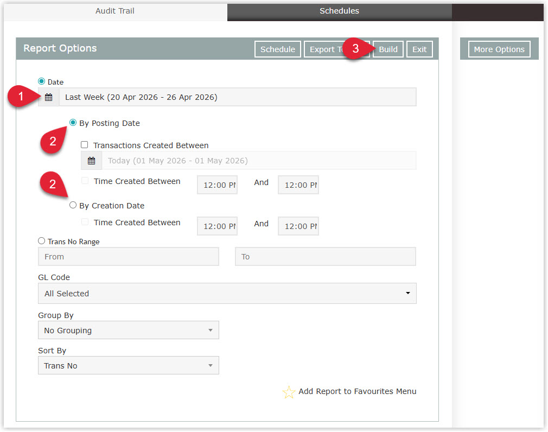Viewport: 548px width, 432px height.
Task: Tick Time Created Between under By Creation Date
Action: coord(85,222)
